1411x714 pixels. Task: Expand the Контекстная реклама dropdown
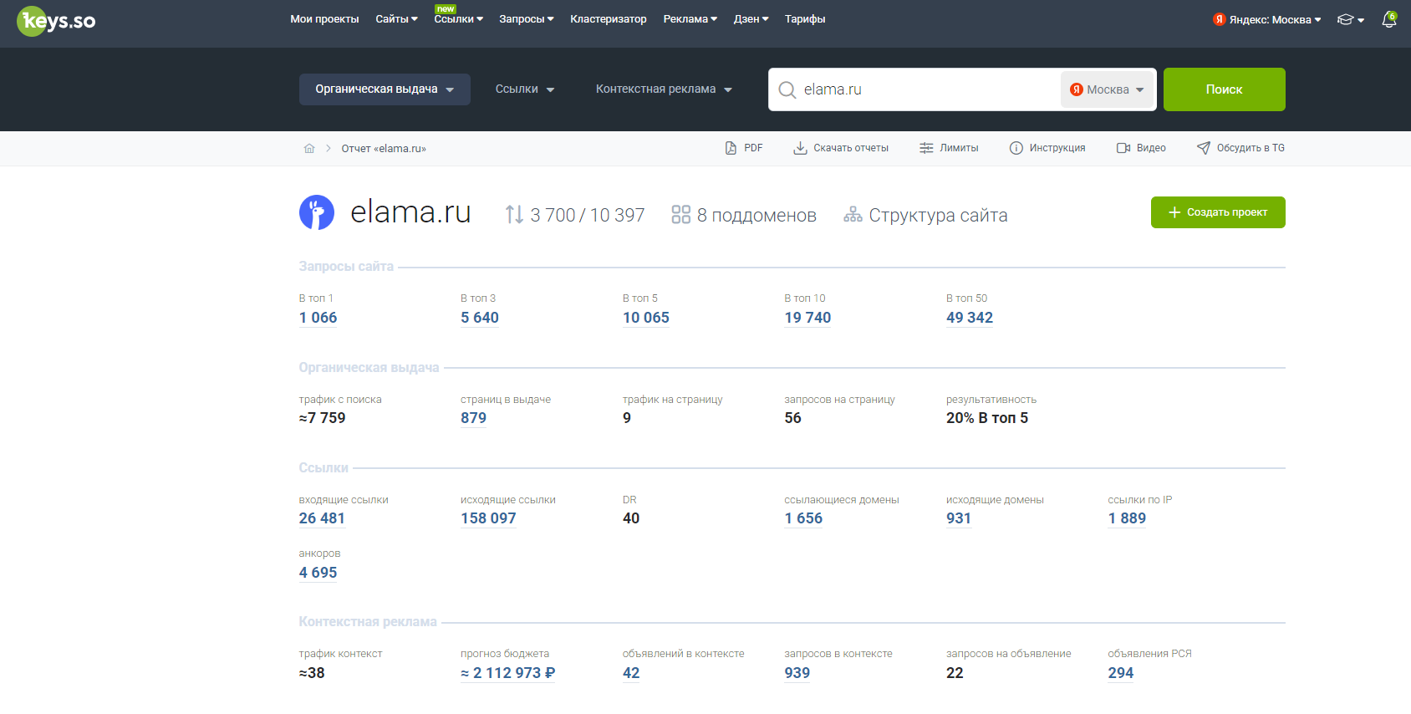[x=664, y=89]
